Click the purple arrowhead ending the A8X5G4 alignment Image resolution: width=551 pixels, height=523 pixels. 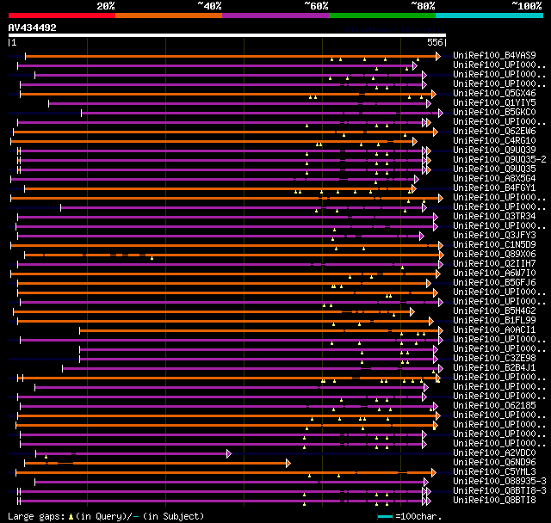[x=417, y=180]
